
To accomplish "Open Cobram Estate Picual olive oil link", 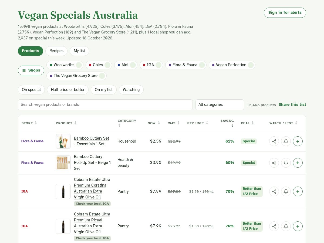I will point(92,223).
